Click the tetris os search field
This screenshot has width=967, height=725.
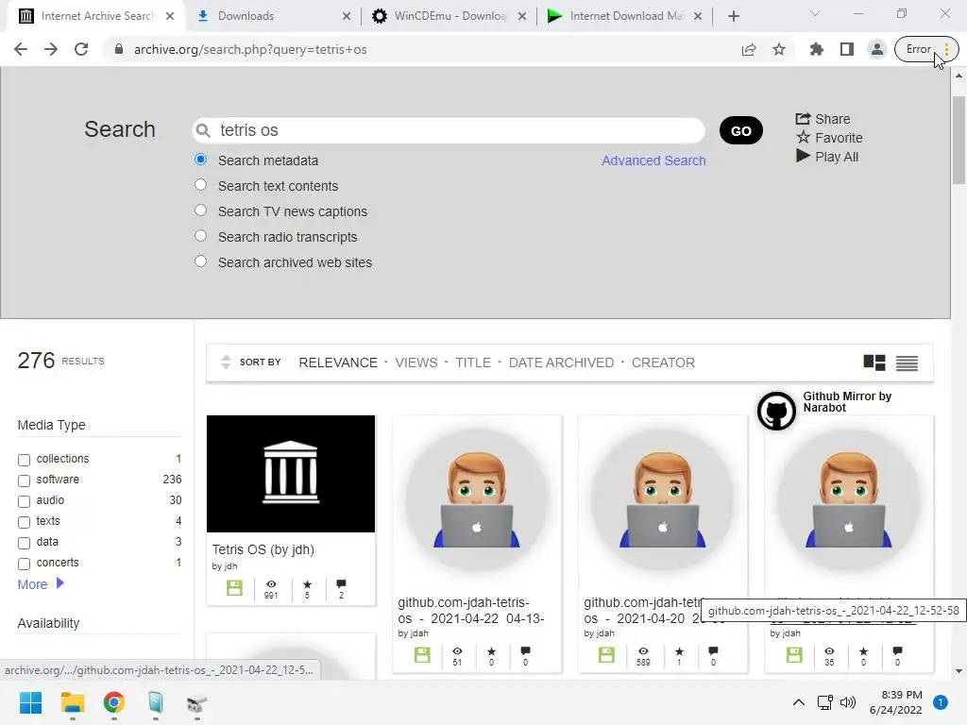[449, 130]
